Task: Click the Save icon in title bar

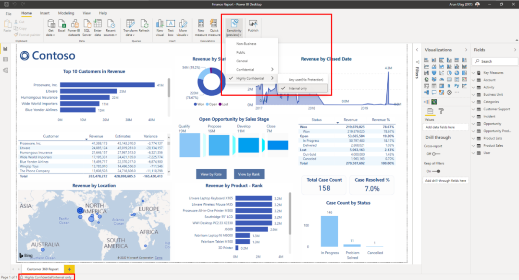Action: point(6,4)
